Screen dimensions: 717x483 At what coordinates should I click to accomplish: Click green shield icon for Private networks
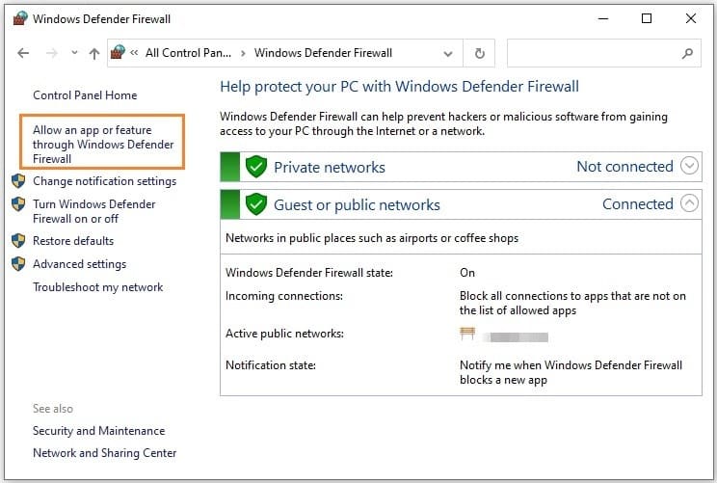(256, 167)
